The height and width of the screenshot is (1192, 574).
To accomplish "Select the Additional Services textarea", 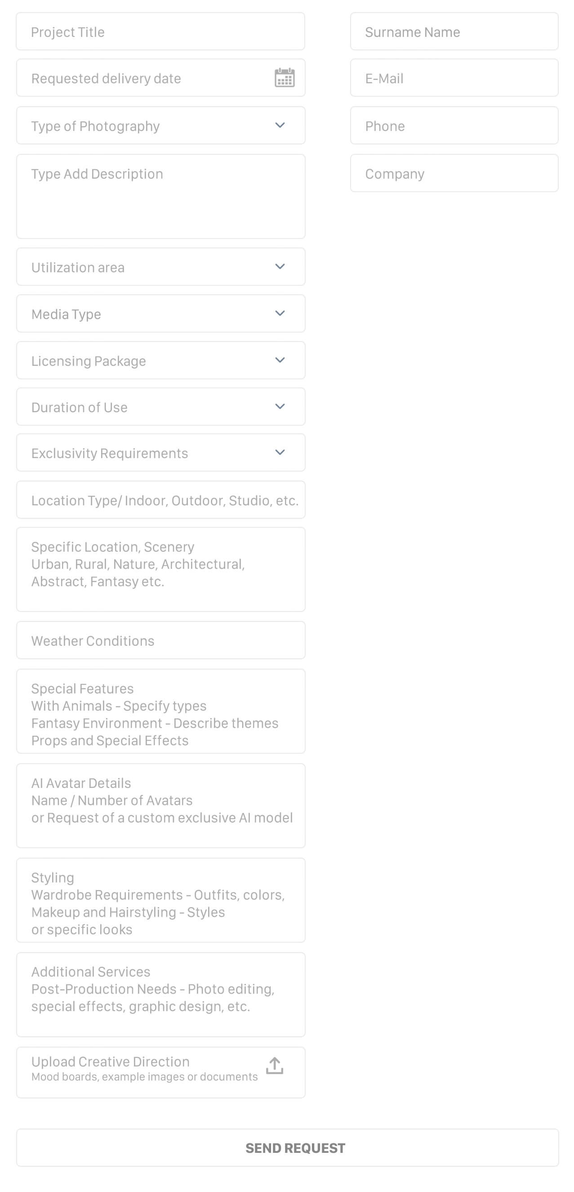I will pyautogui.click(x=160, y=995).
